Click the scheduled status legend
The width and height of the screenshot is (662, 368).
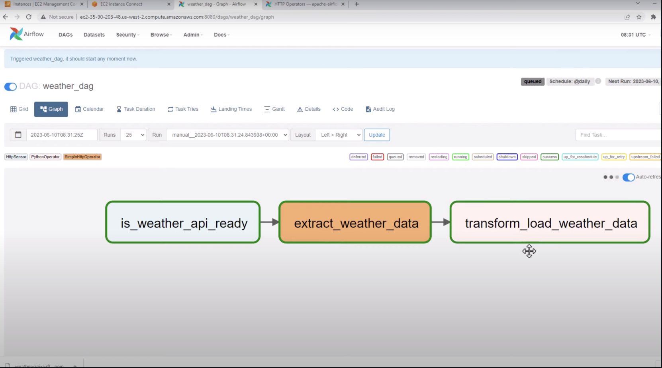coord(483,157)
